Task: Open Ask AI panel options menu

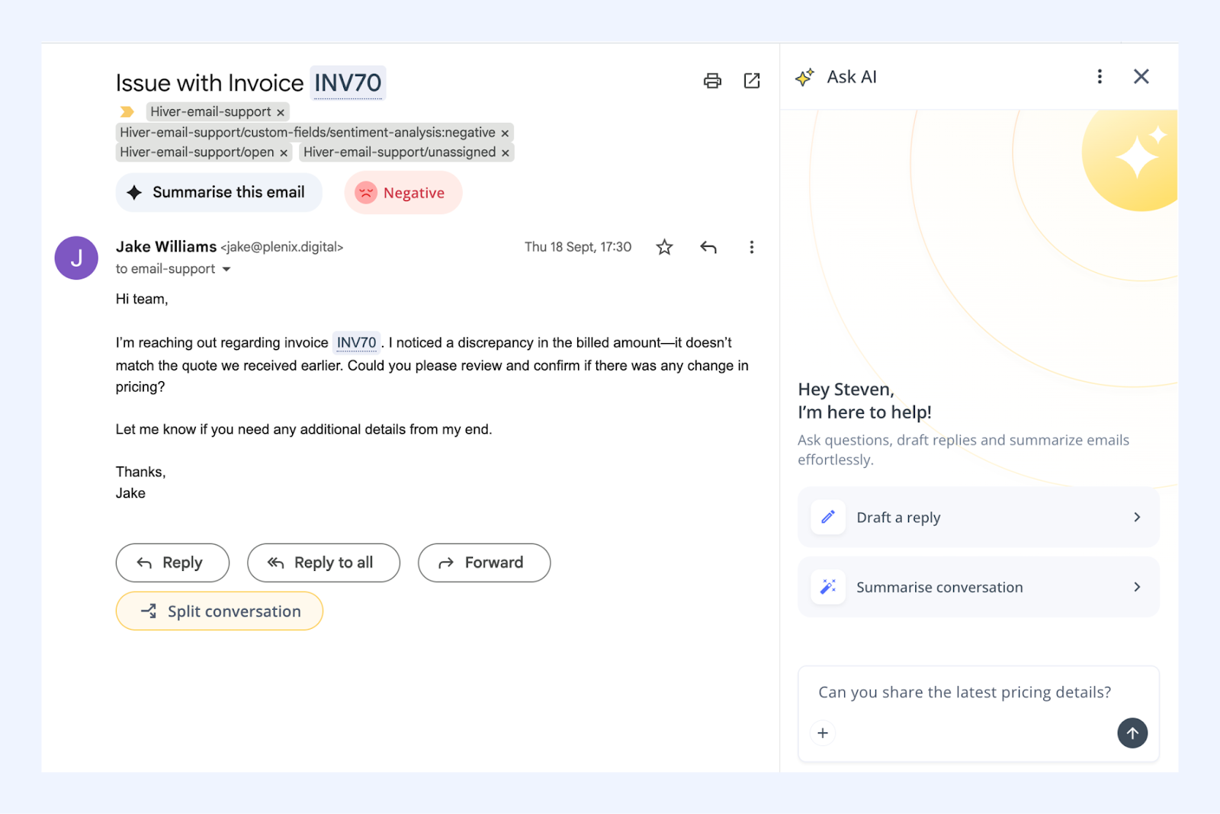Action: point(1100,76)
